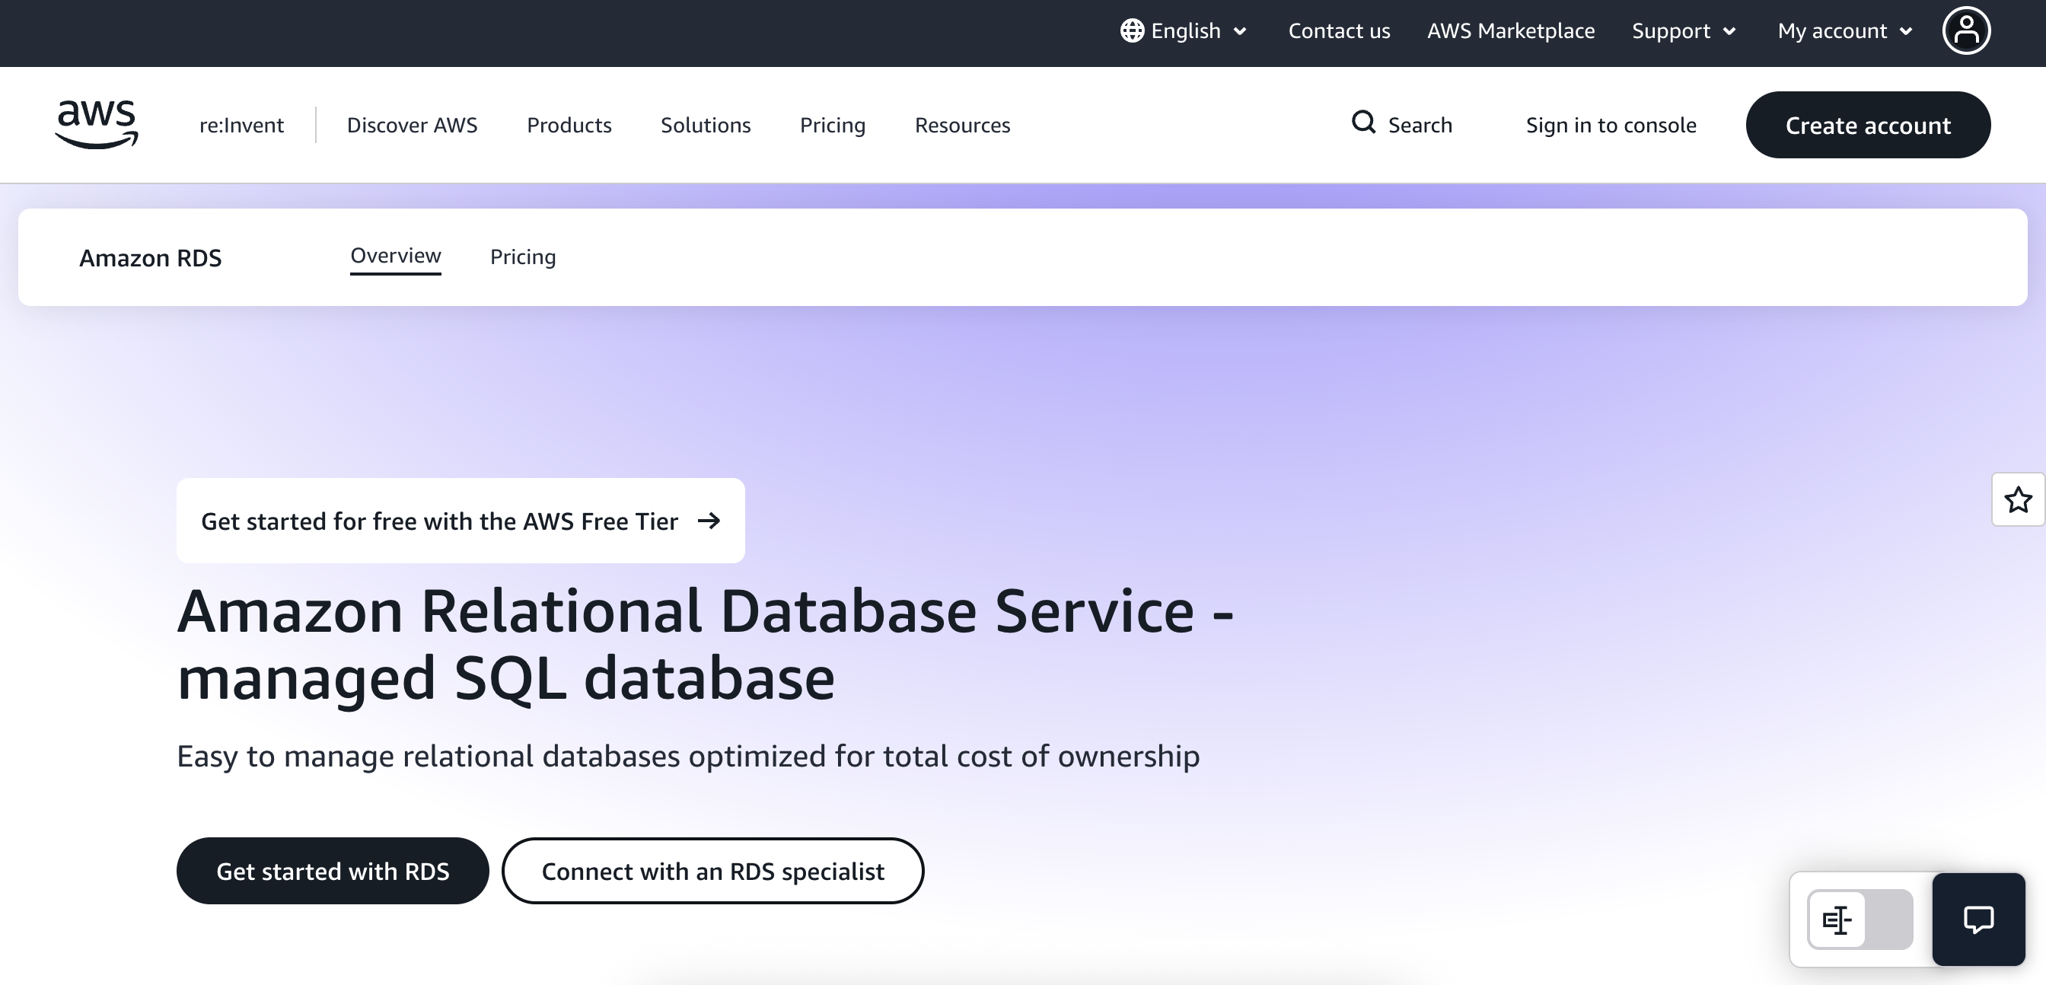Click the globe language icon
The height and width of the screenshot is (985, 2046).
[1132, 31]
